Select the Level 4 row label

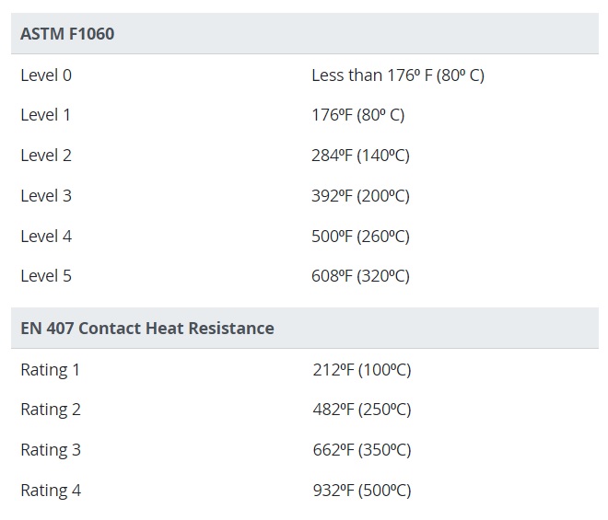pyautogui.click(x=46, y=237)
